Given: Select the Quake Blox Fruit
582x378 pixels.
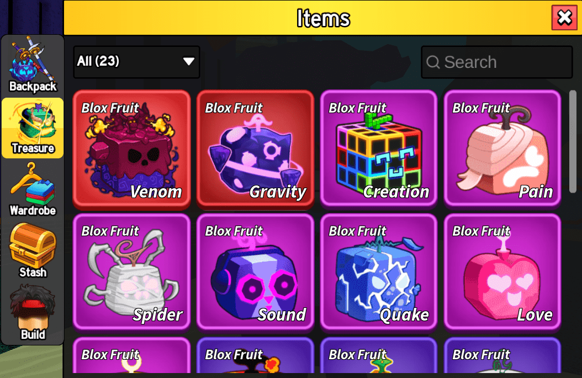Looking at the screenshot, I should tap(379, 272).
